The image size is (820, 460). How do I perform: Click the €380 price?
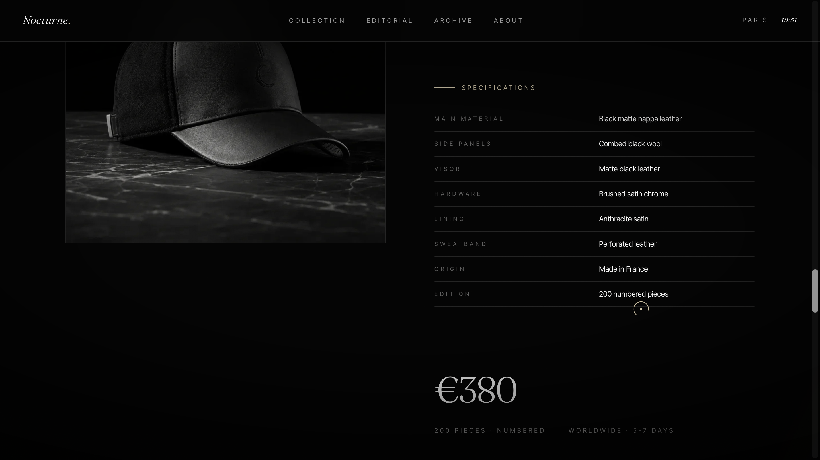tap(476, 390)
